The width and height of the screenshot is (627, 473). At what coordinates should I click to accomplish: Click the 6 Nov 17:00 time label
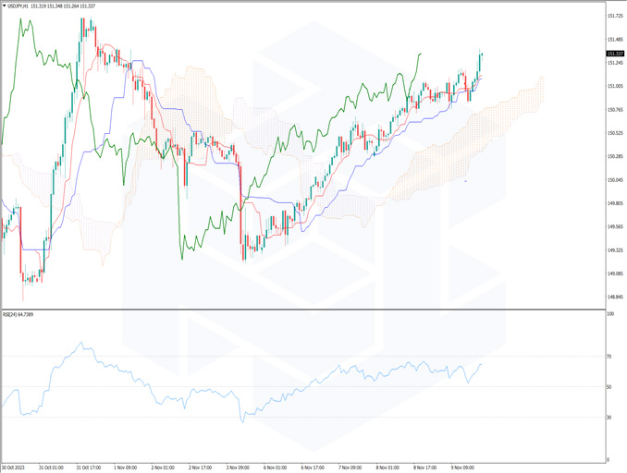pos(313,467)
